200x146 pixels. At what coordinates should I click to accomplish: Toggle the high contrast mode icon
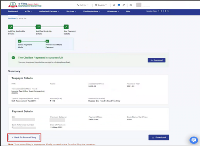pyautogui.click(x=131, y=5)
